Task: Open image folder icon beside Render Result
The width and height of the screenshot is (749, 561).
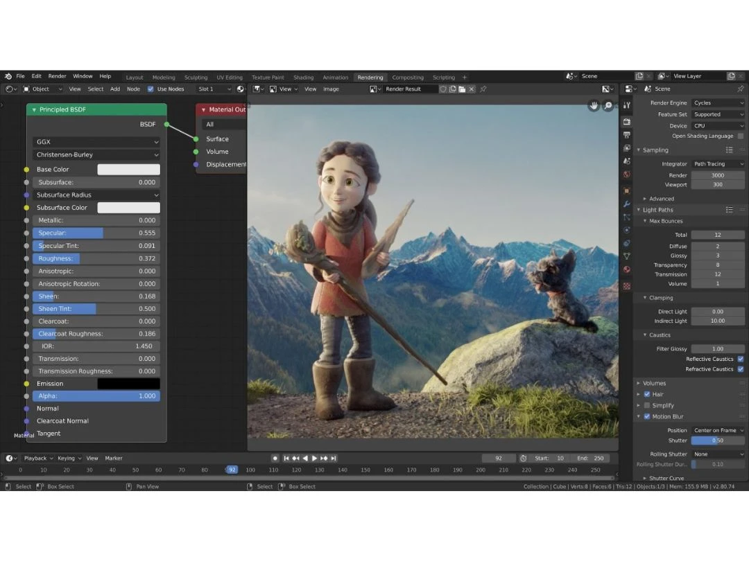Action: pos(461,89)
